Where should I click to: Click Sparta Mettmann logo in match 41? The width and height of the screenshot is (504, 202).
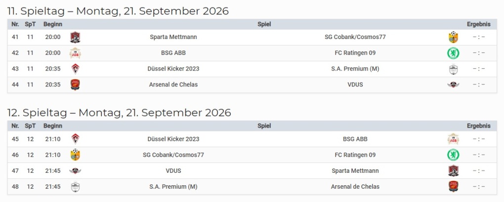(x=75, y=37)
